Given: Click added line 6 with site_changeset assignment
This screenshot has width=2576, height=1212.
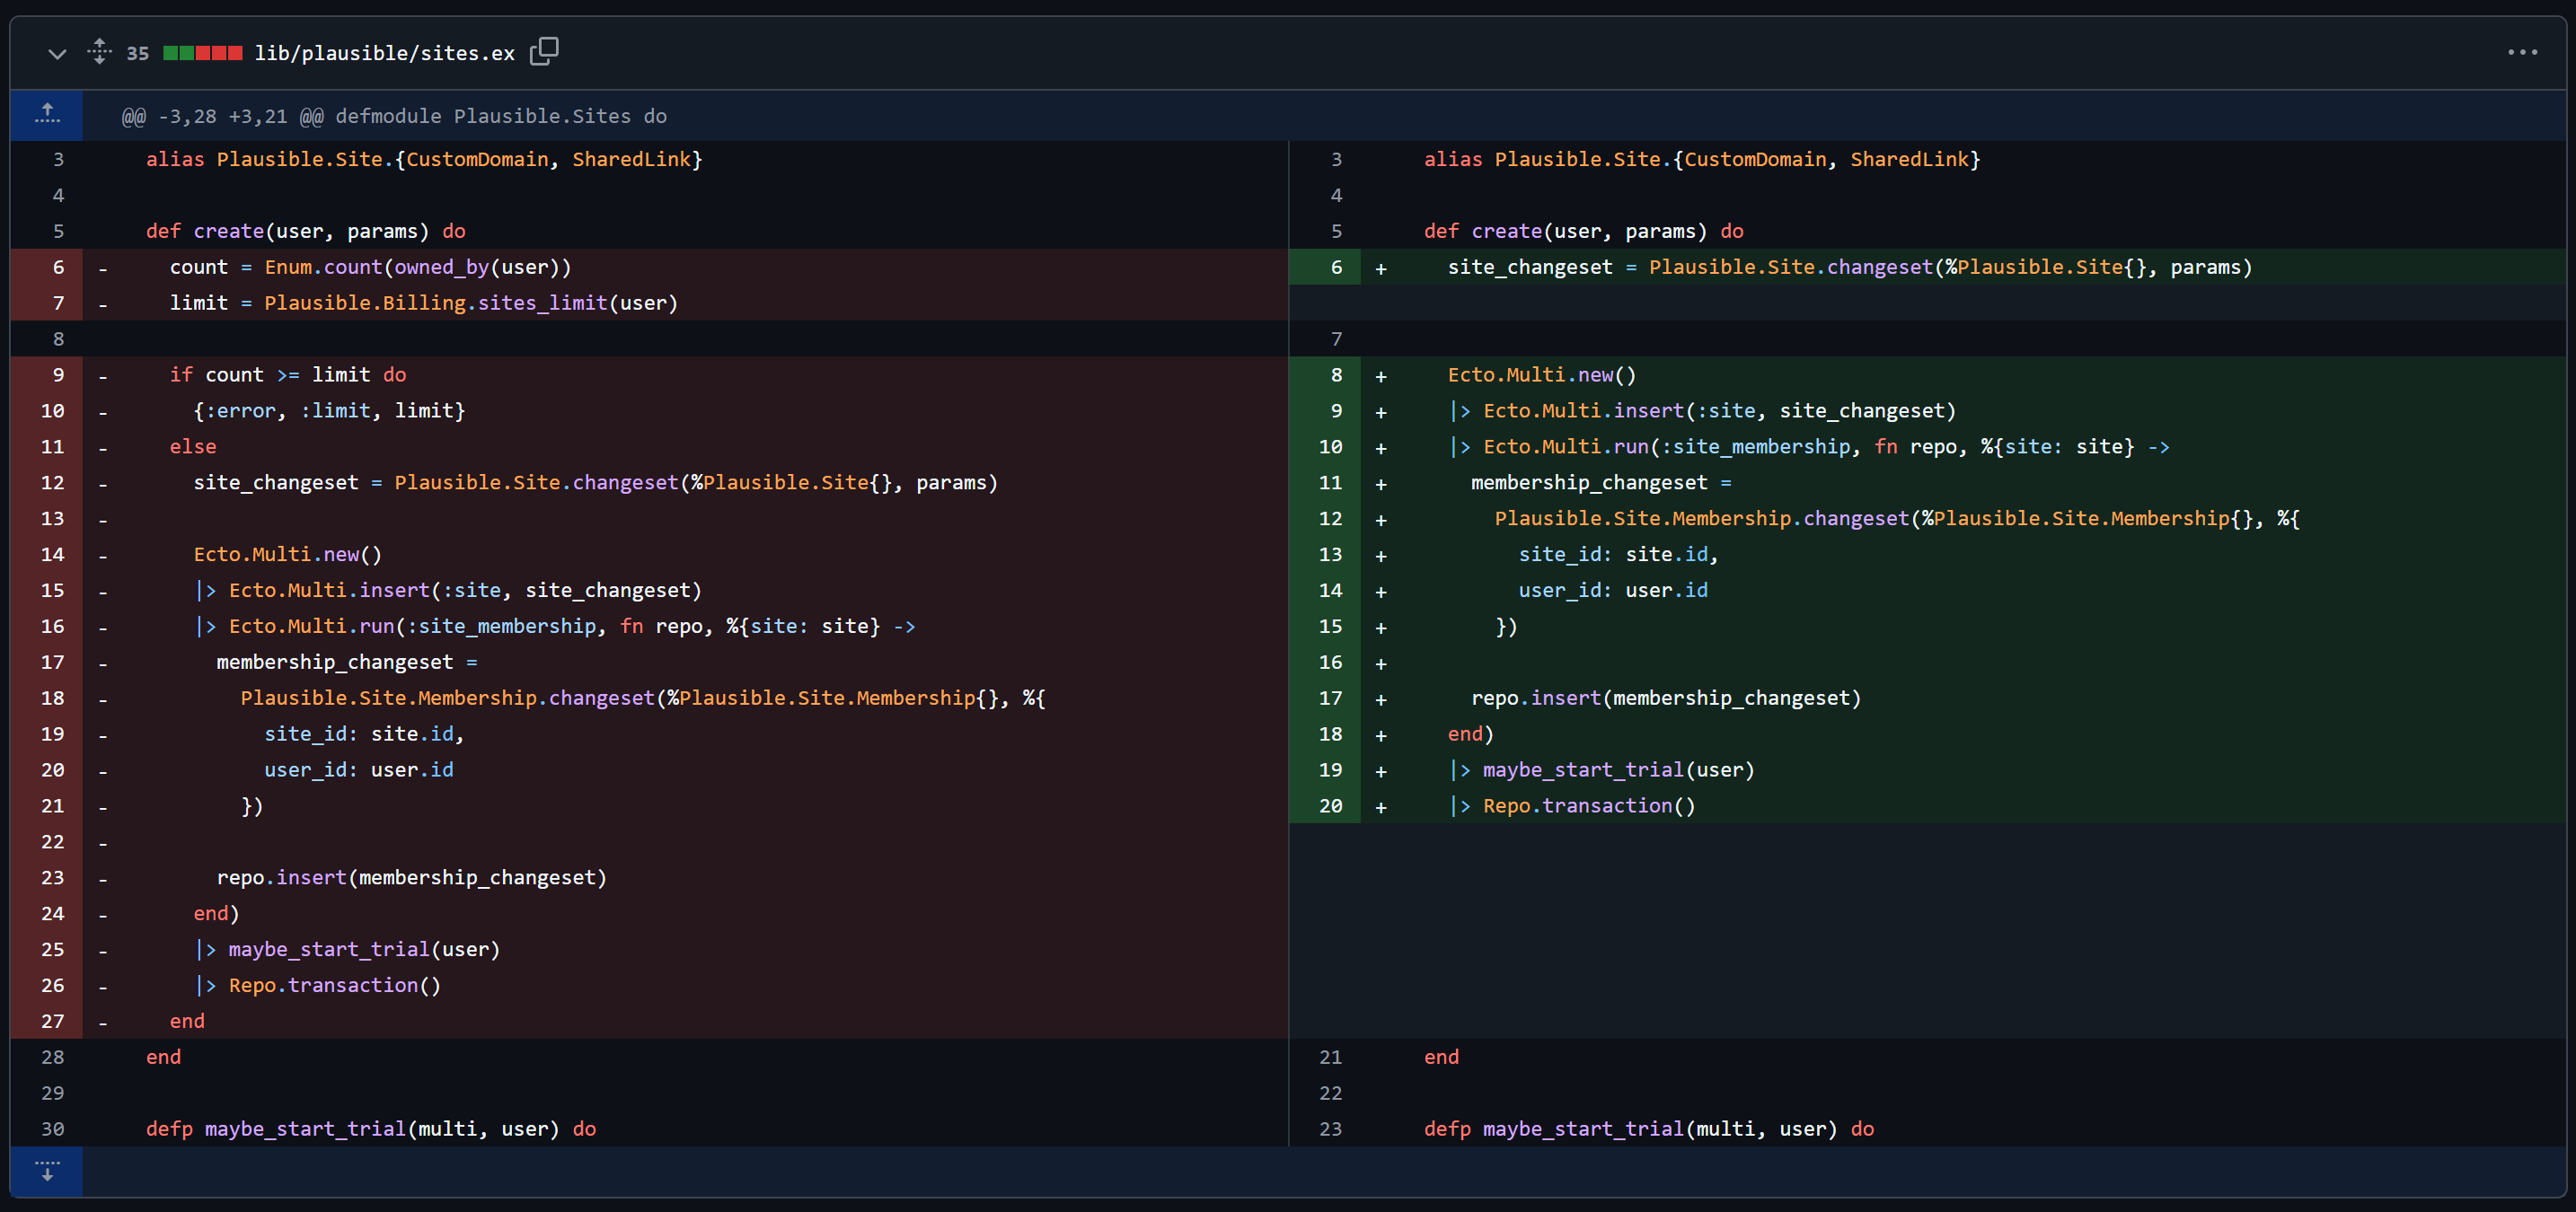Looking at the screenshot, I should 1850,267.
